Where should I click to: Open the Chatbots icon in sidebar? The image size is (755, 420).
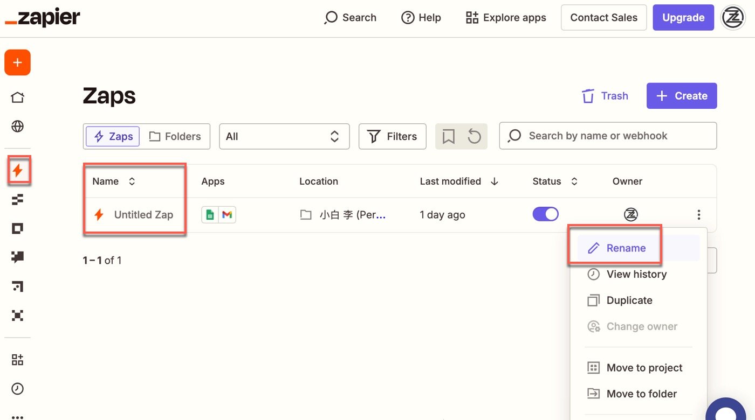click(17, 257)
